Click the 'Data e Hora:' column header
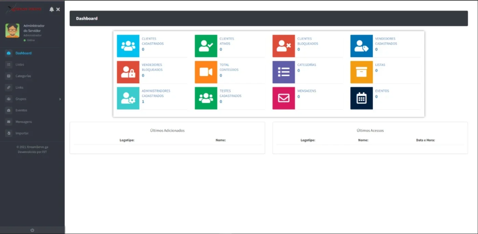The width and height of the screenshot is (478, 234). [425, 140]
